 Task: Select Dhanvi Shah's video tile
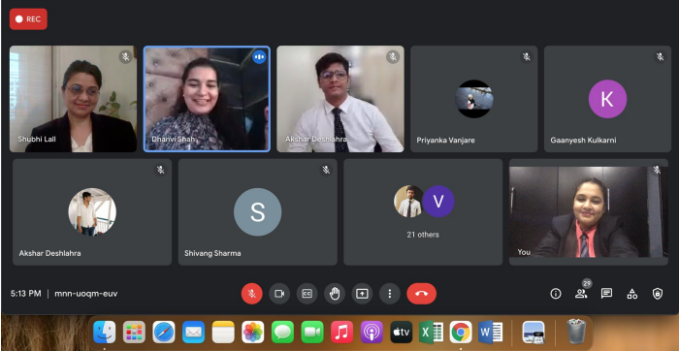(x=207, y=99)
